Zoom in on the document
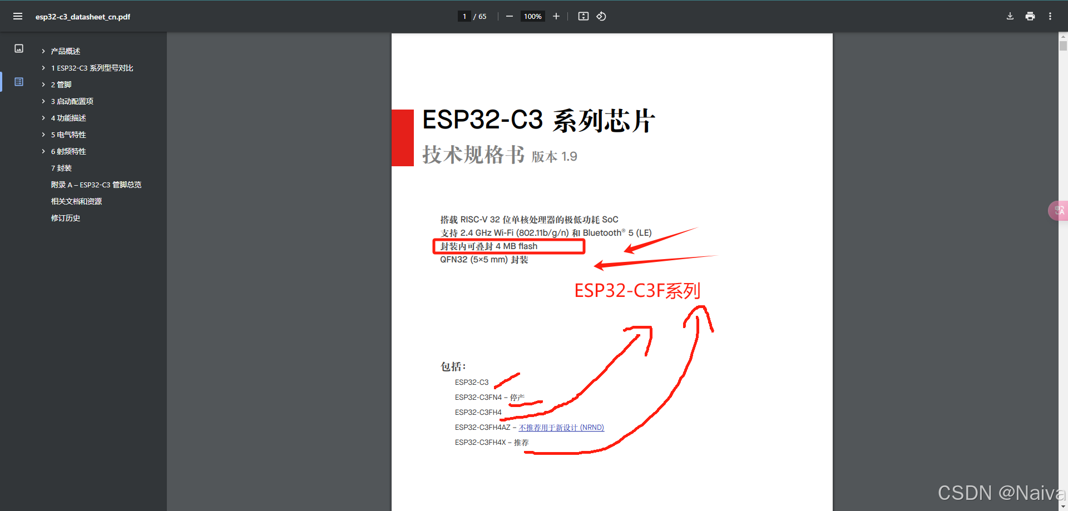 pos(556,16)
